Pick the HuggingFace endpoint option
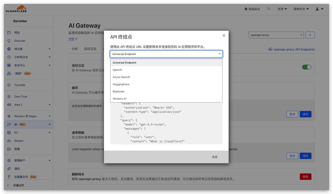The image size is (333, 194). pyautogui.click(x=121, y=84)
